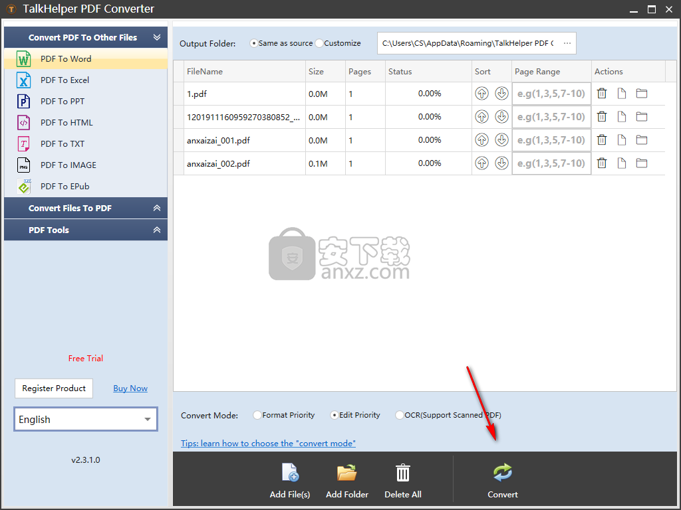Select PDF To HTML conversion
Screen dimensions: 681x510
pyautogui.click(x=86, y=122)
